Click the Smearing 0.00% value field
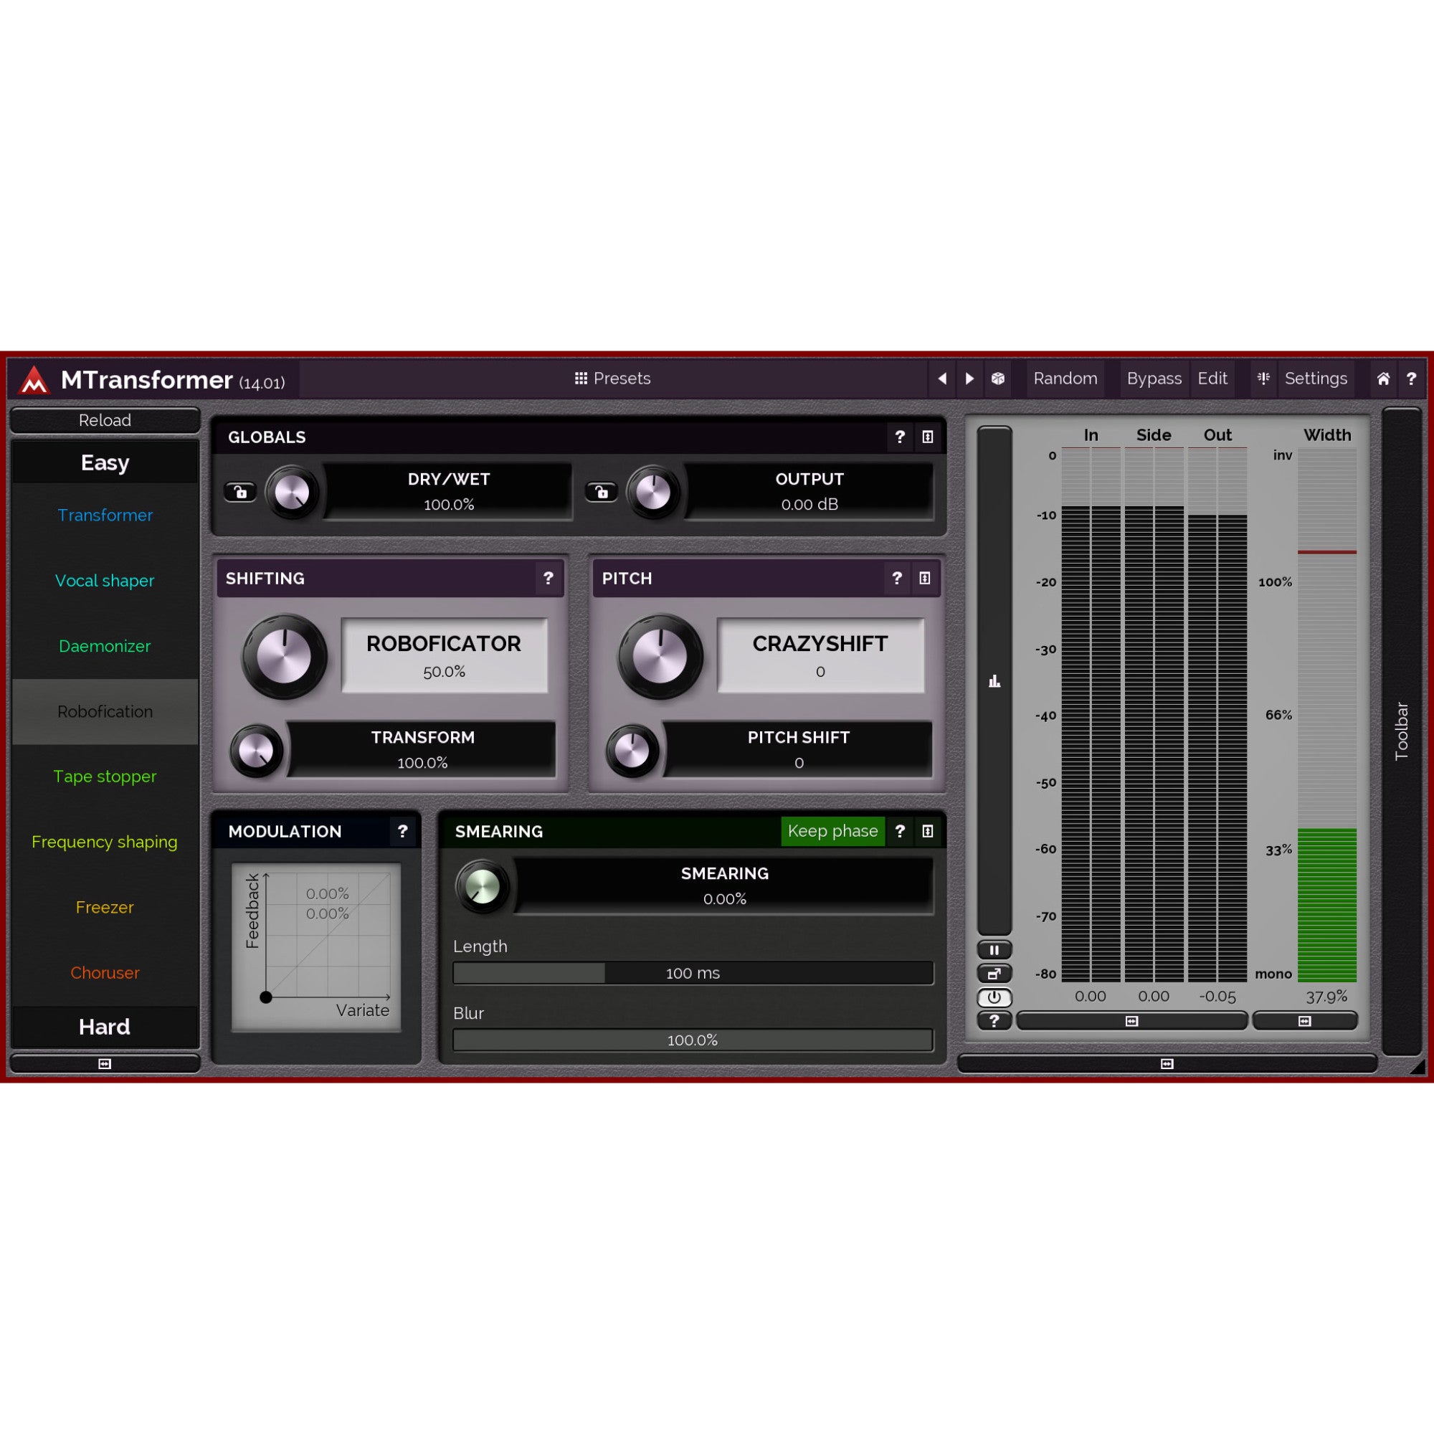1434x1434 pixels. pyautogui.click(x=724, y=885)
